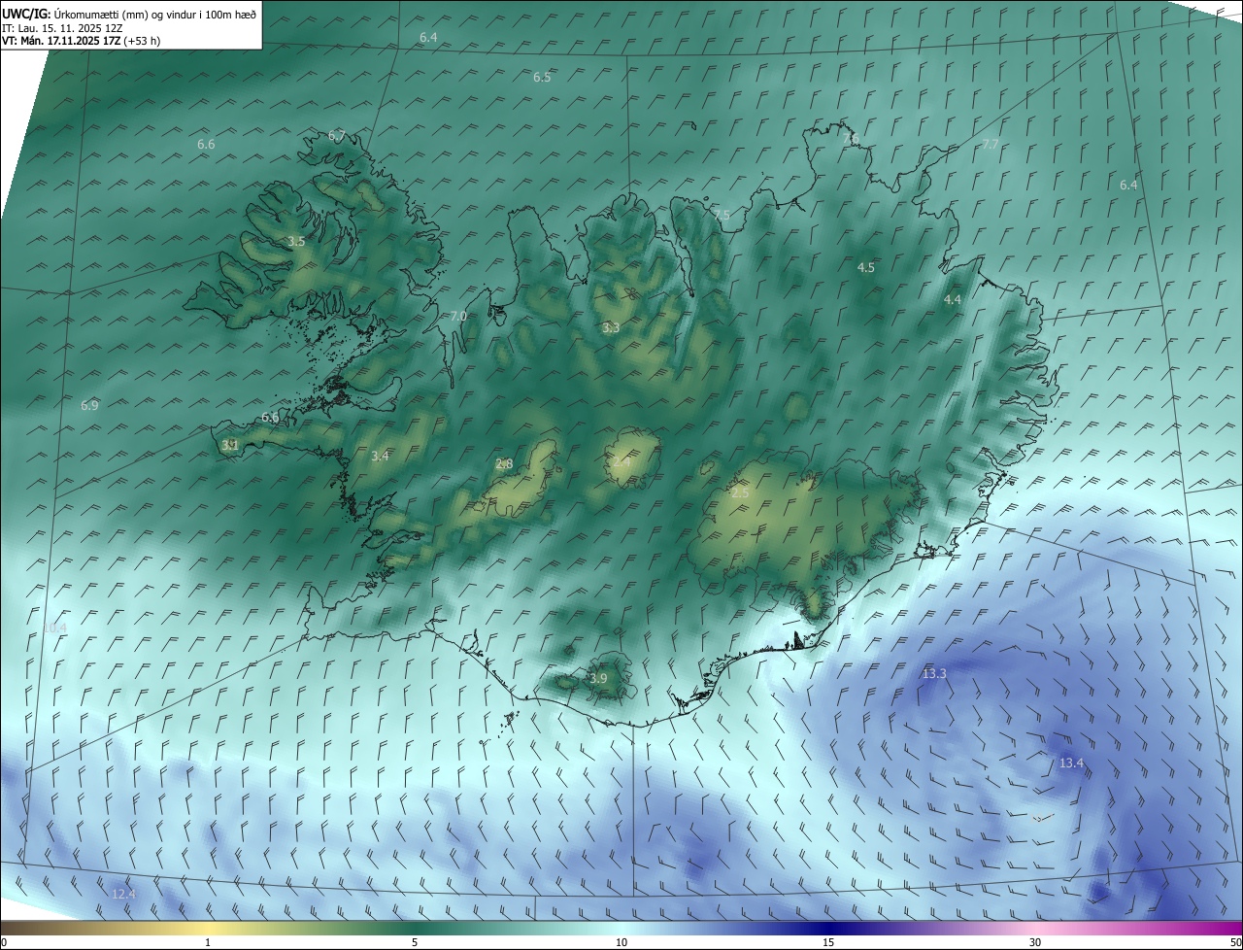Click the 3.9 value label on Mýrdalsjökull

pos(598,678)
